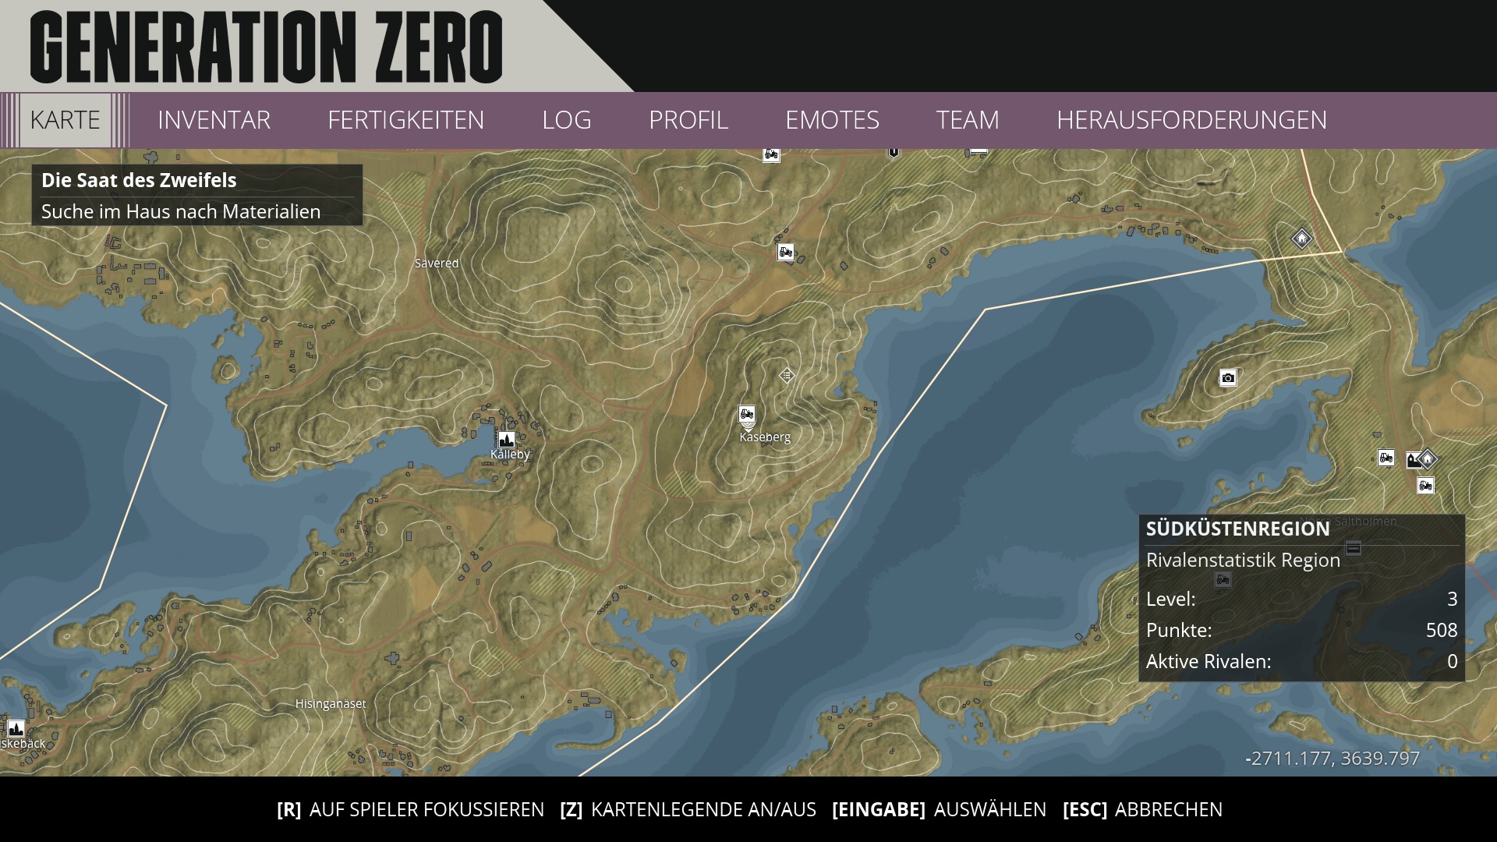1497x842 pixels.
Task: Select the dimmed farm icon behind the stats panel
Action: (1223, 579)
